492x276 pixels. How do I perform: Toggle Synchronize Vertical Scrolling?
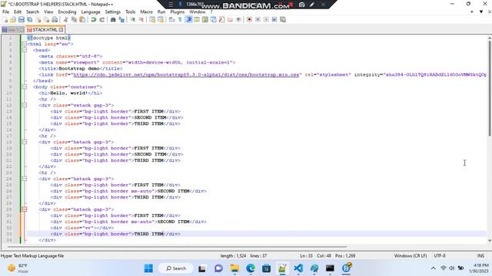(x=152, y=19)
